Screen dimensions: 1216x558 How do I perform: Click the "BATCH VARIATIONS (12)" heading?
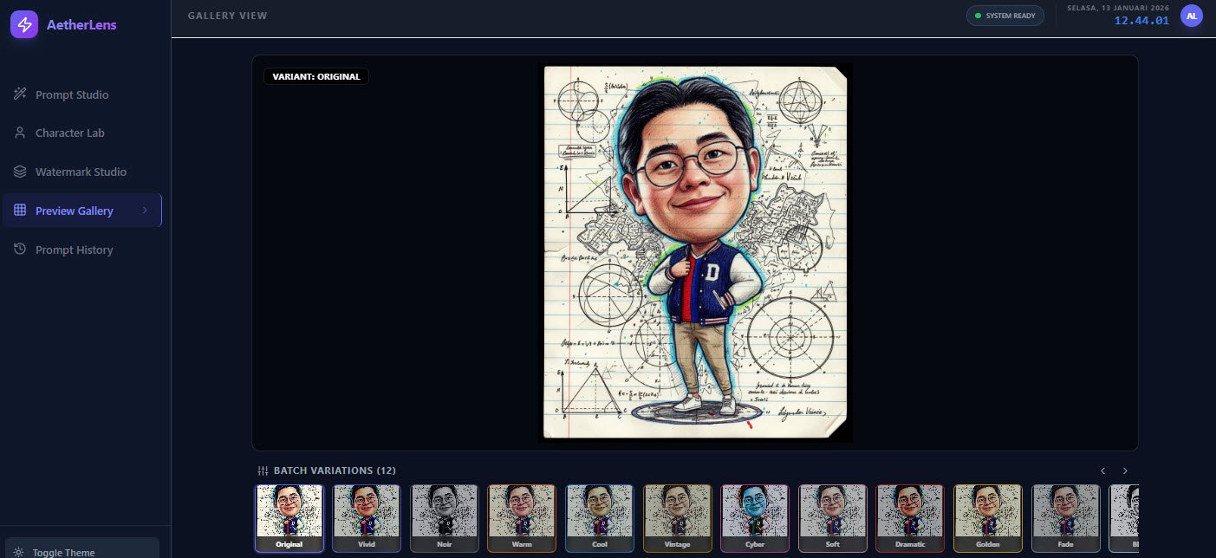(x=335, y=470)
